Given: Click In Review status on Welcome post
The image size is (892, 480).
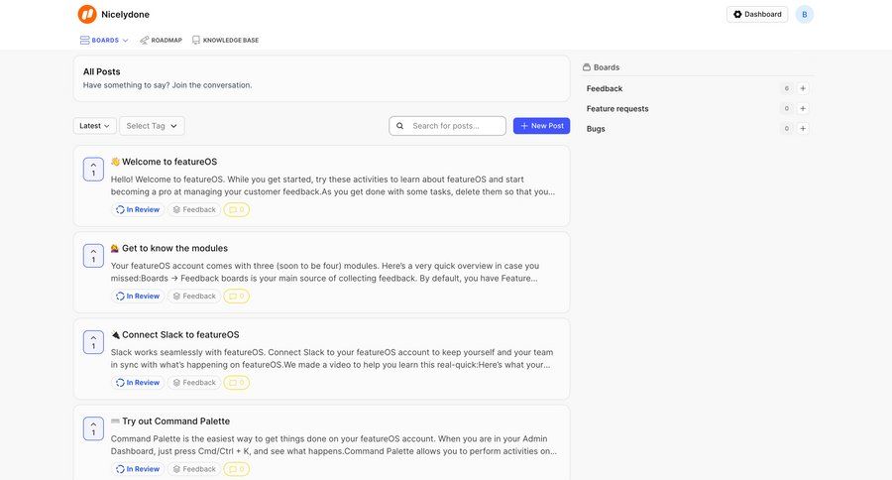Looking at the screenshot, I should (x=138, y=209).
